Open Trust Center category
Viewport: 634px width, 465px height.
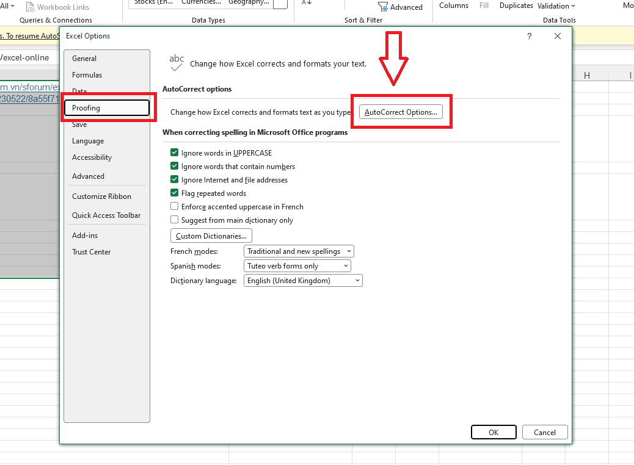(107, 252)
